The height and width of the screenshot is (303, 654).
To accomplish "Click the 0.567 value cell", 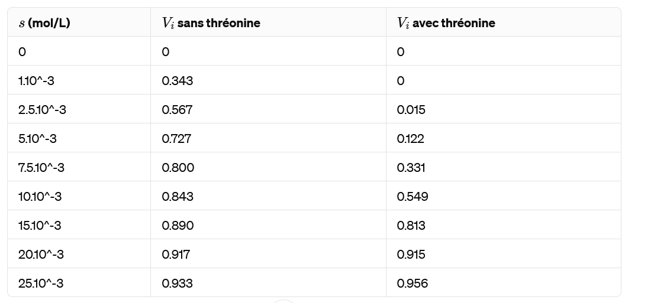I will (x=178, y=110).
